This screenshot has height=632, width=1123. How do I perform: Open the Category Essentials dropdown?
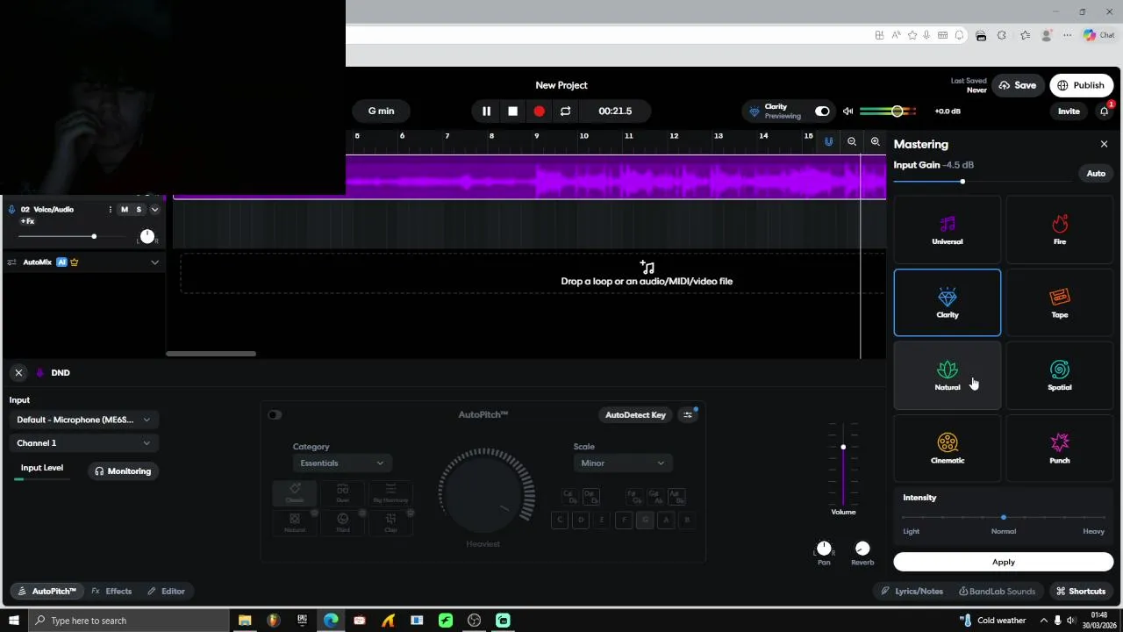pyautogui.click(x=342, y=463)
